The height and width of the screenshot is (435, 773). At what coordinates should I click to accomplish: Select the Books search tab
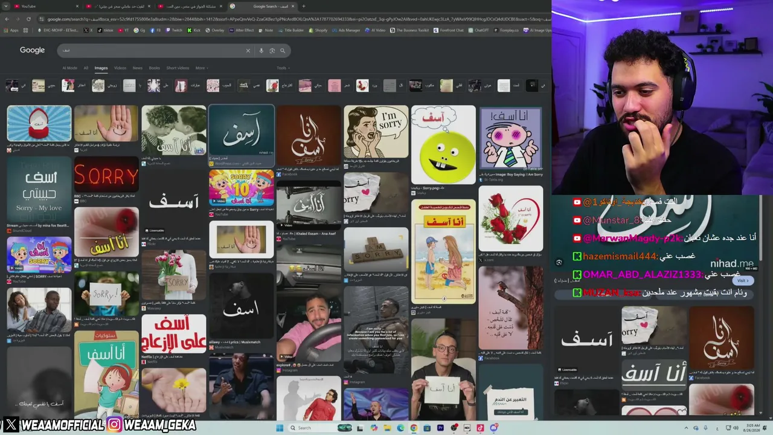pyautogui.click(x=154, y=68)
